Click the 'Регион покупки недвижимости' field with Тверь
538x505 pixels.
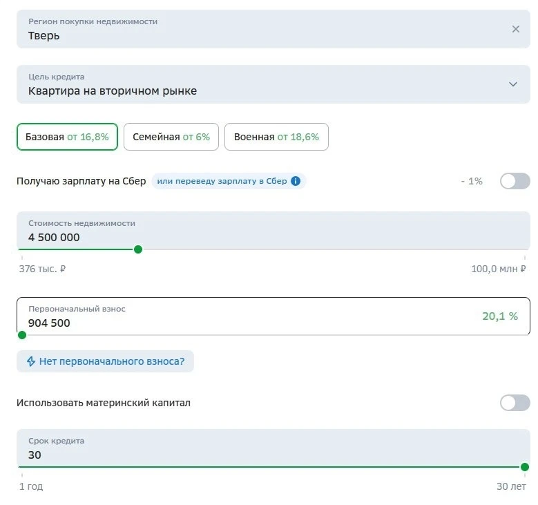tap(273, 29)
